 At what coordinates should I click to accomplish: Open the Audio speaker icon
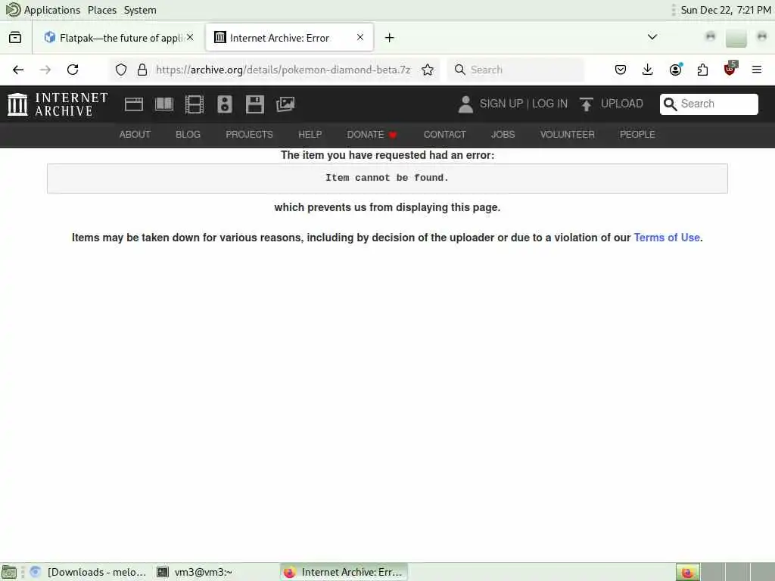tap(224, 104)
